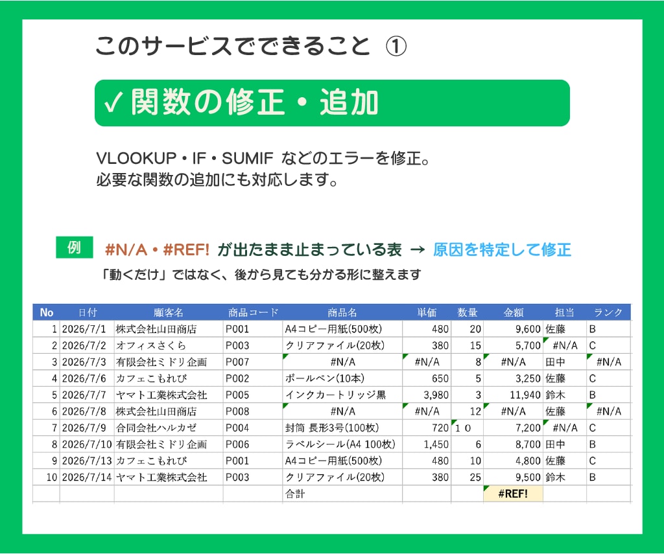This screenshot has width=664, height=554.
Task: Click the highlighted #REF! total cell
Action: (x=514, y=494)
